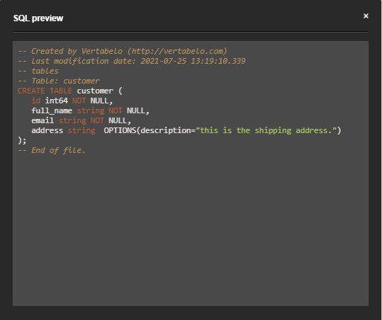Click the vertabelo.com URL in the comment
This screenshot has height=320, width=382.
(x=177, y=52)
